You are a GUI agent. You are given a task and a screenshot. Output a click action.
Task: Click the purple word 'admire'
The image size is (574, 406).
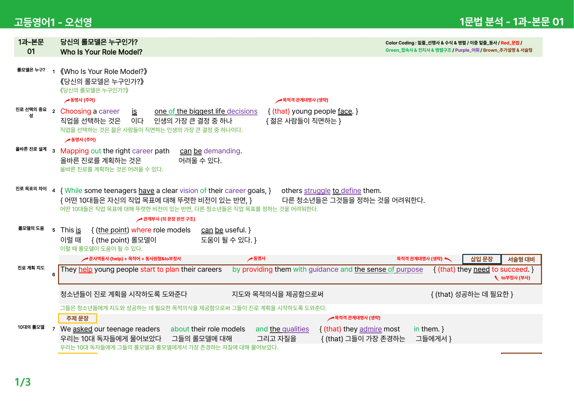click(x=371, y=329)
